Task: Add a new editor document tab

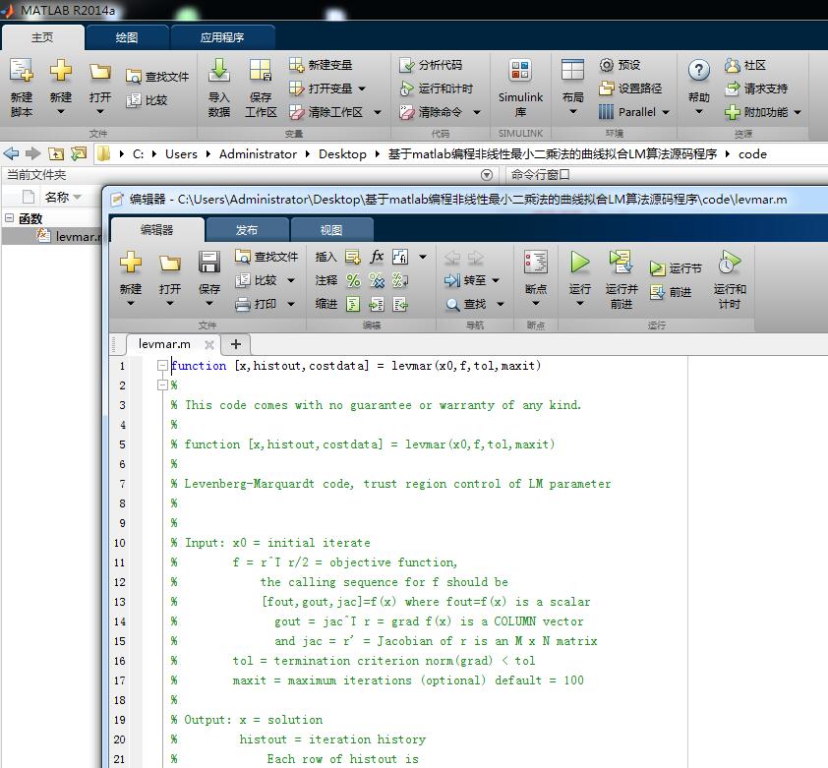Action: pyautogui.click(x=235, y=344)
